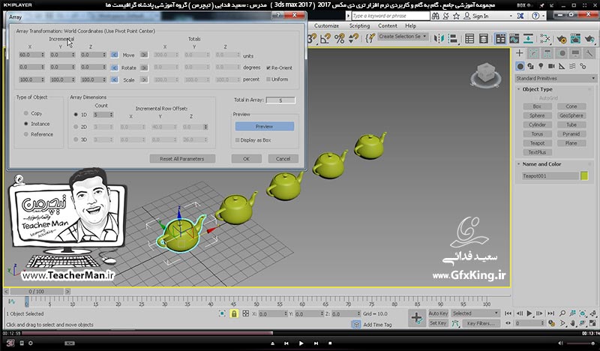Select the Space Warps category icon
600x351 pixels.
572,66
